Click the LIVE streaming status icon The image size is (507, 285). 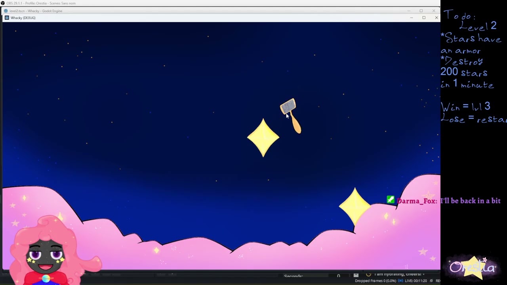tap(400, 281)
